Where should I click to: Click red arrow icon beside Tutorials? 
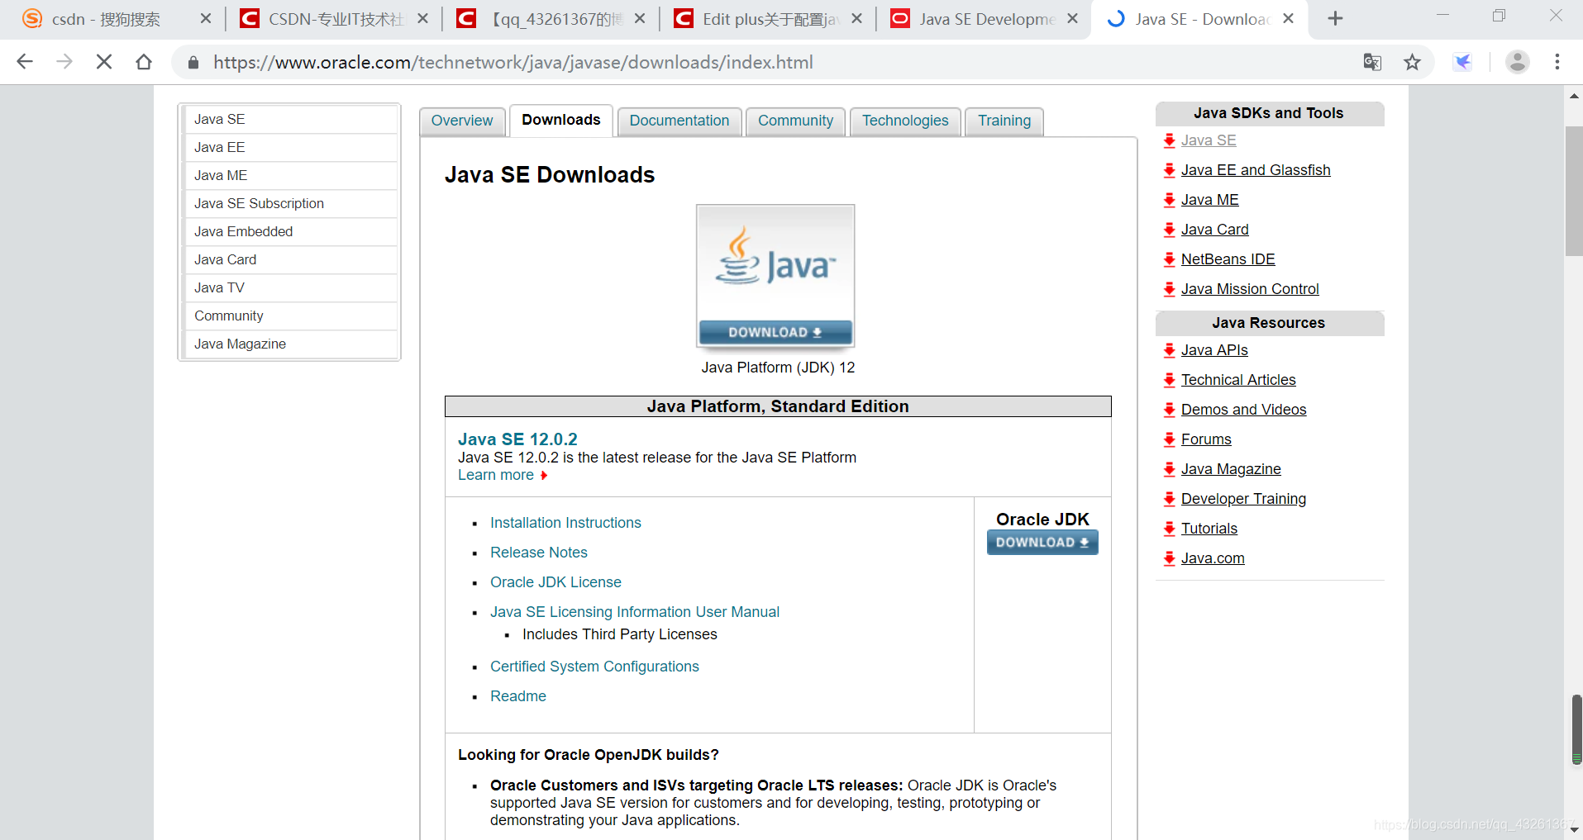1169,529
